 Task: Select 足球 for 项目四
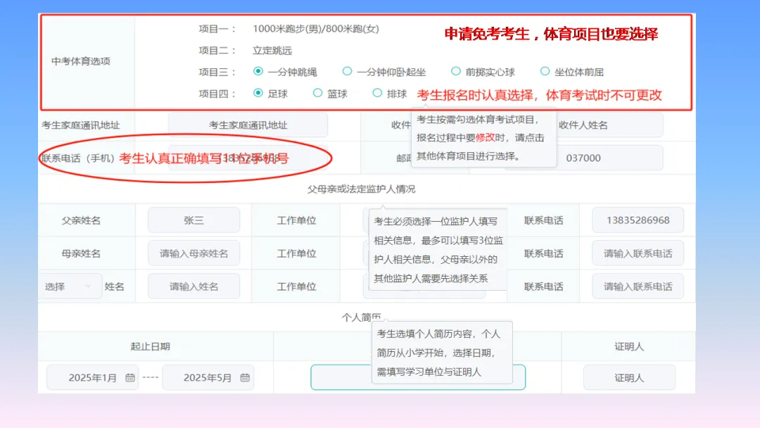[x=258, y=92]
